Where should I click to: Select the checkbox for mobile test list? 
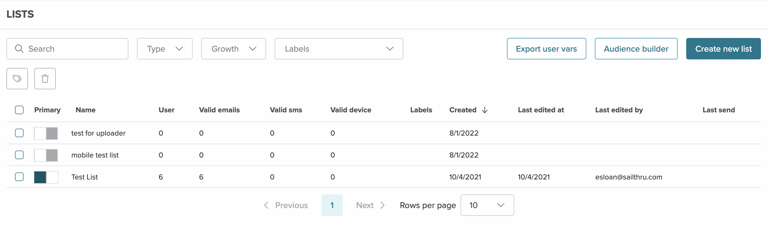tap(19, 155)
